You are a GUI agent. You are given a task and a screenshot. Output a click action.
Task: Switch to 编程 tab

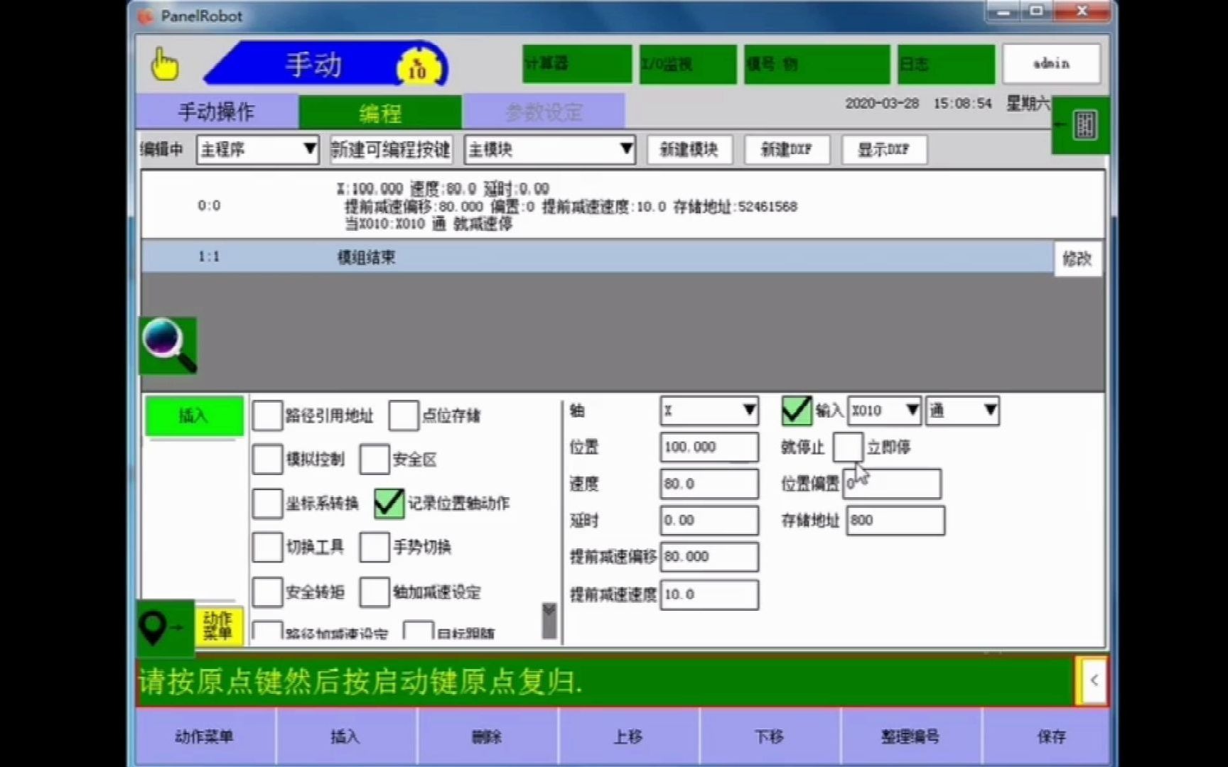coord(380,112)
